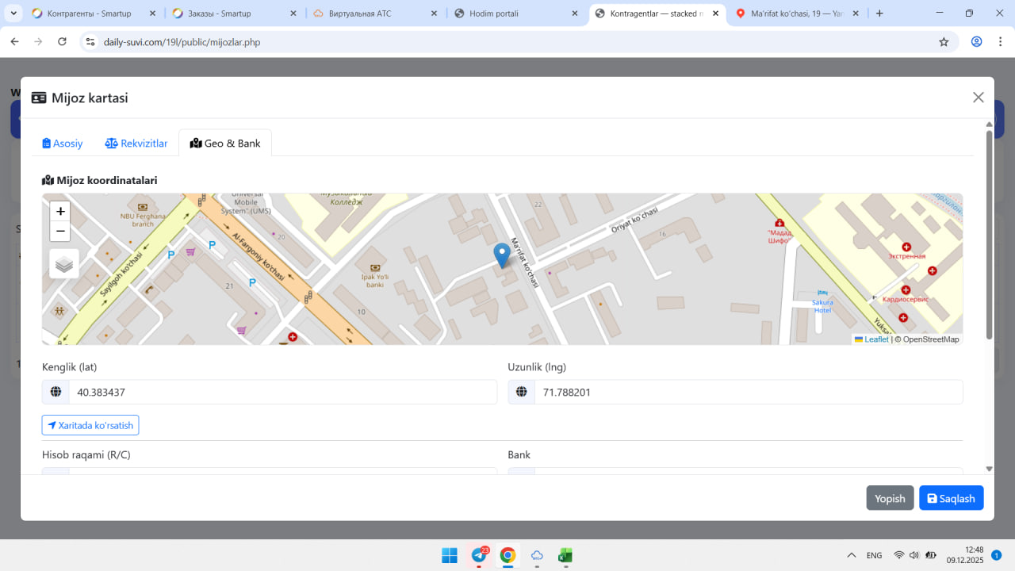Save changes with Saqlash button

[951, 498]
